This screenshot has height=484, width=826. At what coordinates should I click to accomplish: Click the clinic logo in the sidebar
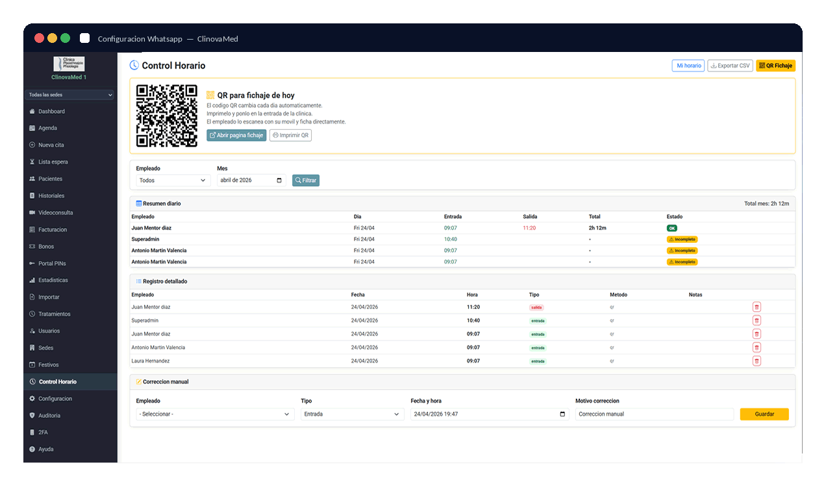click(69, 64)
